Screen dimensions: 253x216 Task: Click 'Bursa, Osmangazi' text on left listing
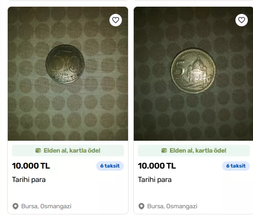coord(46,206)
